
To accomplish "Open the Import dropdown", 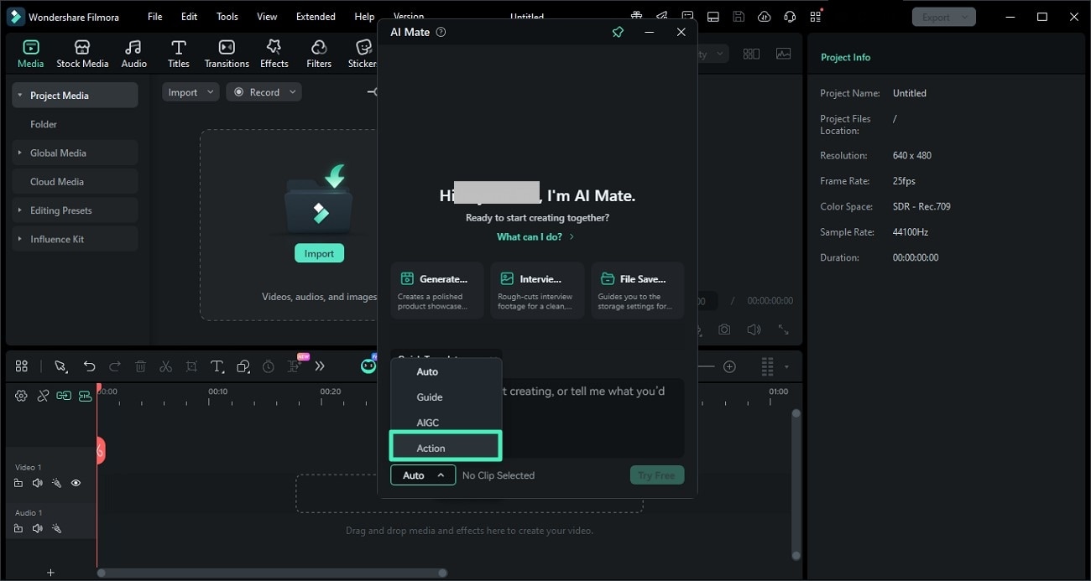I will (x=191, y=92).
